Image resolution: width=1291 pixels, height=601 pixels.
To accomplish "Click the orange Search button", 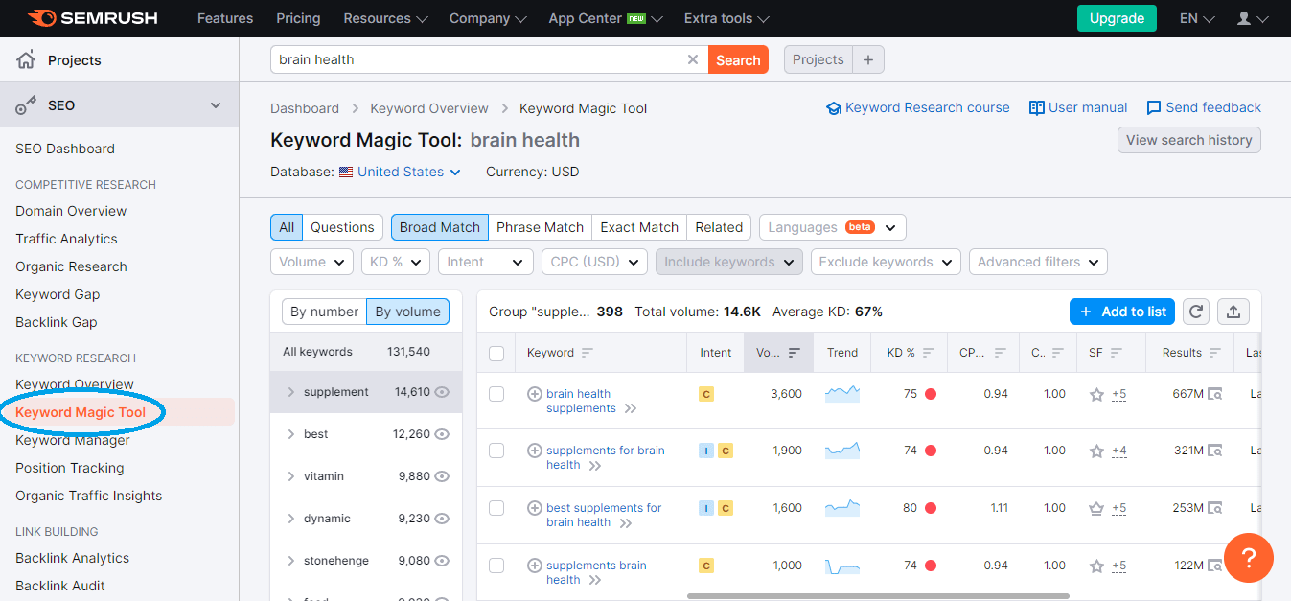I will (738, 59).
